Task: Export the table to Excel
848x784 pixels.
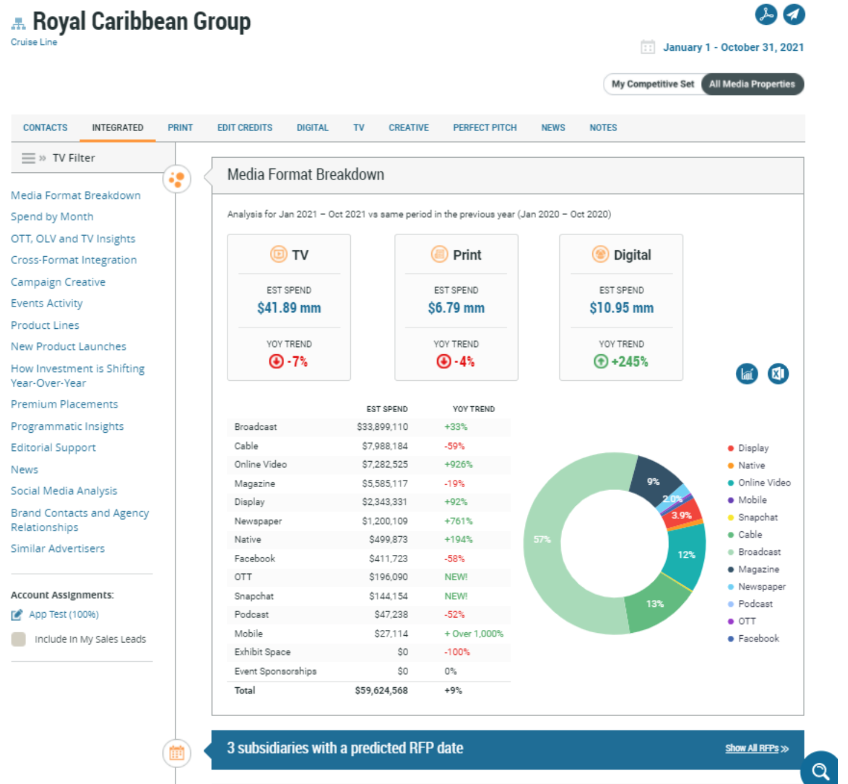Action: click(778, 374)
